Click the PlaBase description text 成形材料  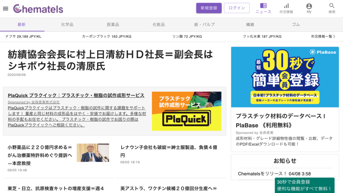[284, 141]
